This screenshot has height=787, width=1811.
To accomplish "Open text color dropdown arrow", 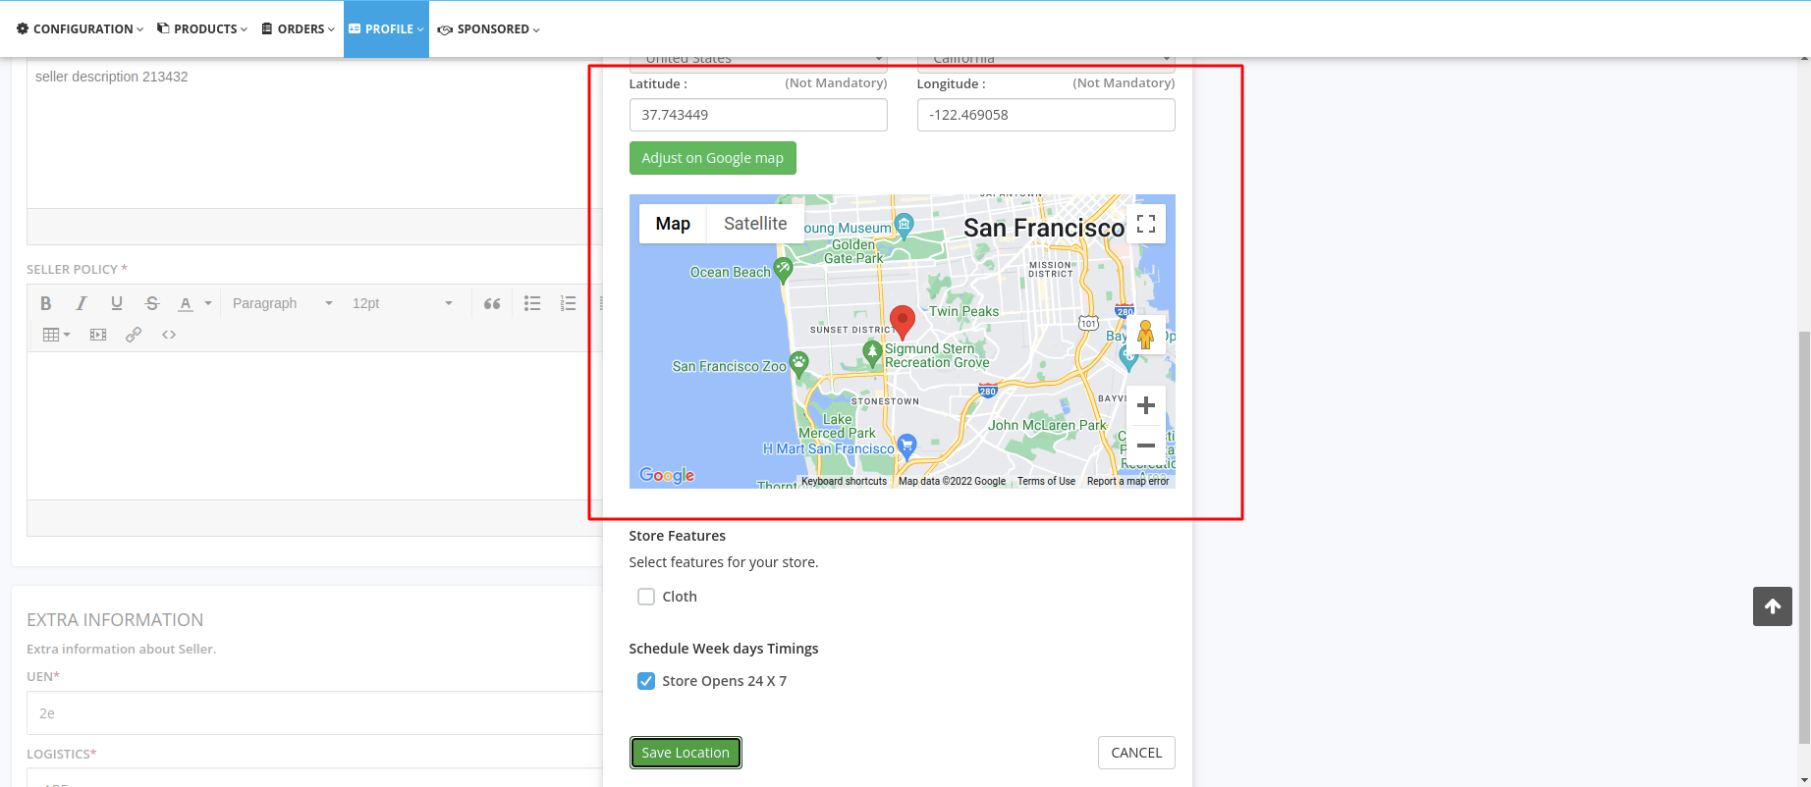I will 208,303.
